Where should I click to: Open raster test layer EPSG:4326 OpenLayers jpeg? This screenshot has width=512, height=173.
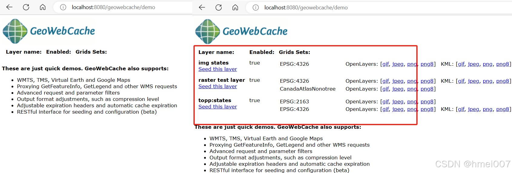[398, 81]
